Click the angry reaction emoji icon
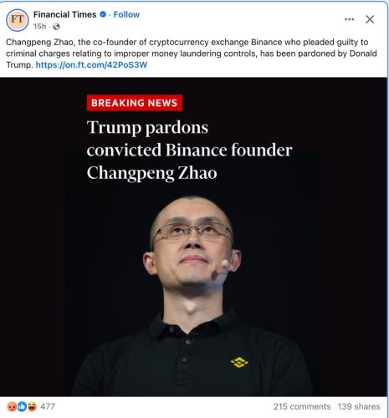 (x=12, y=406)
